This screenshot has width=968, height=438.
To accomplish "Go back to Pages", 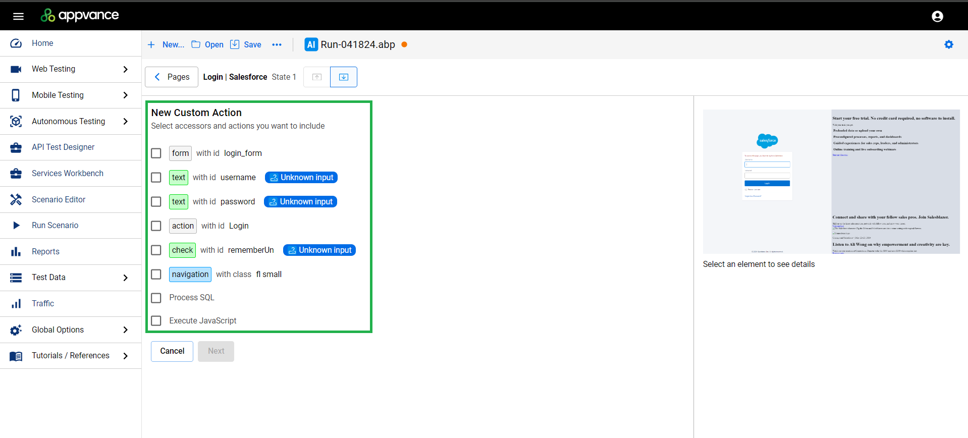I will click(x=172, y=77).
